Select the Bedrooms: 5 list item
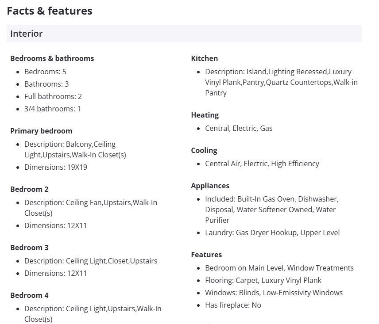The height and width of the screenshot is (324, 379). point(45,72)
